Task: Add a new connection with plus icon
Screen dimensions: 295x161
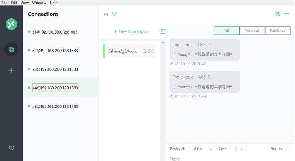Action: pos(11,71)
